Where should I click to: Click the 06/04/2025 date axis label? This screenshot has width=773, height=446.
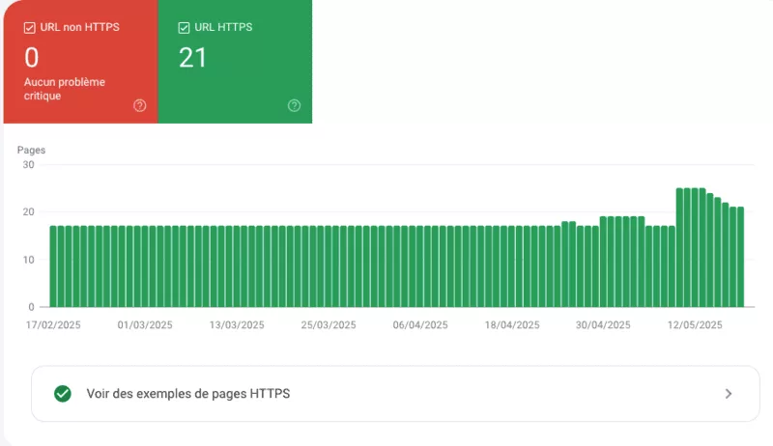(x=420, y=325)
